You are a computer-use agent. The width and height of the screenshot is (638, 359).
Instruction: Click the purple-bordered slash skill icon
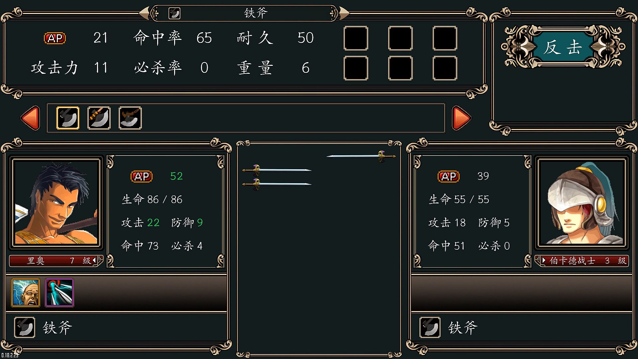tap(59, 293)
